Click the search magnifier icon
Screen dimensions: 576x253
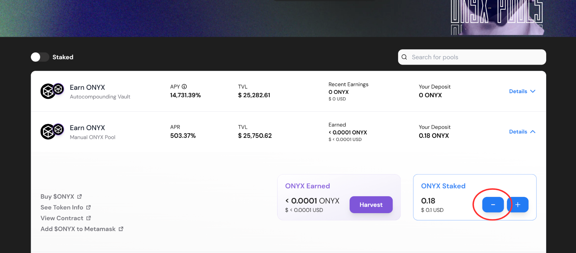click(x=404, y=57)
